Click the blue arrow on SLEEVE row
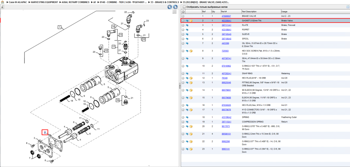Image resolution: width=350 pixels, height=167 pixels. click(187, 34)
